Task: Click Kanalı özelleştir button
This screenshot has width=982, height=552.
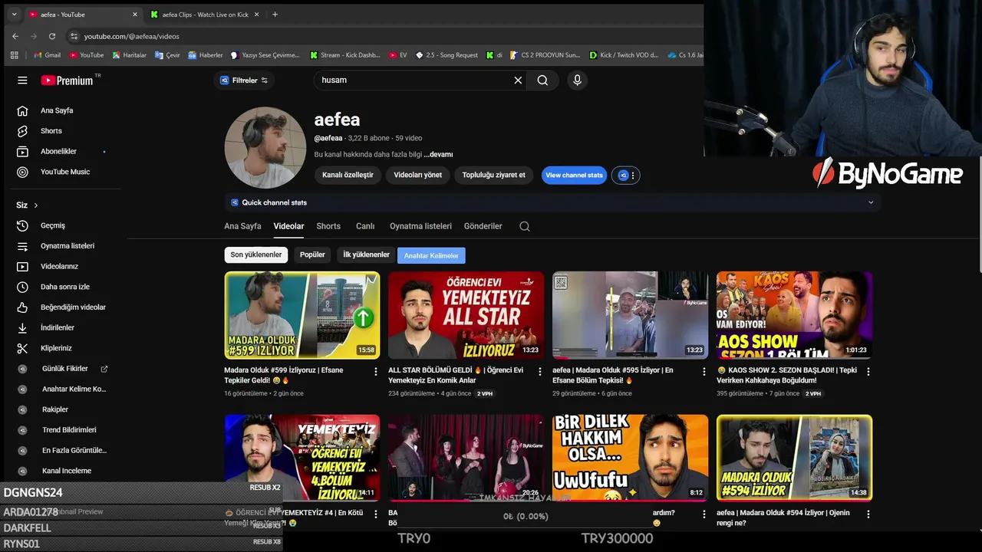Action: coord(348,176)
